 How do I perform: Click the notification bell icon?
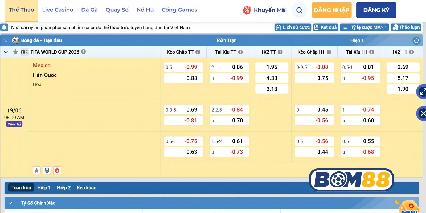4,27
